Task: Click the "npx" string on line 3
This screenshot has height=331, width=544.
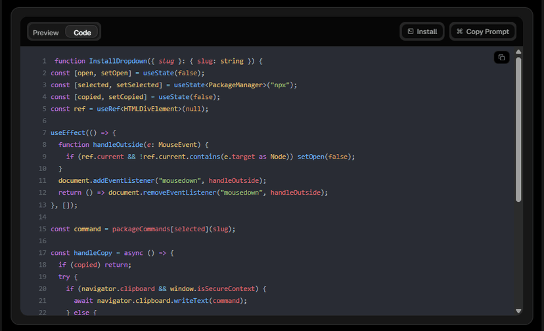Action: coord(280,85)
